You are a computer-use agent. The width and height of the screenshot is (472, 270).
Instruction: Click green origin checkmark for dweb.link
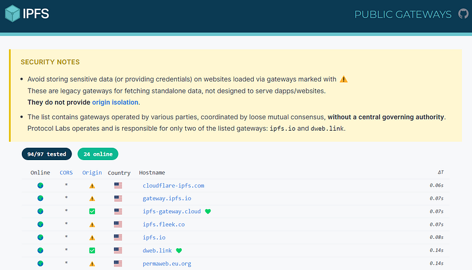pyautogui.click(x=92, y=250)
